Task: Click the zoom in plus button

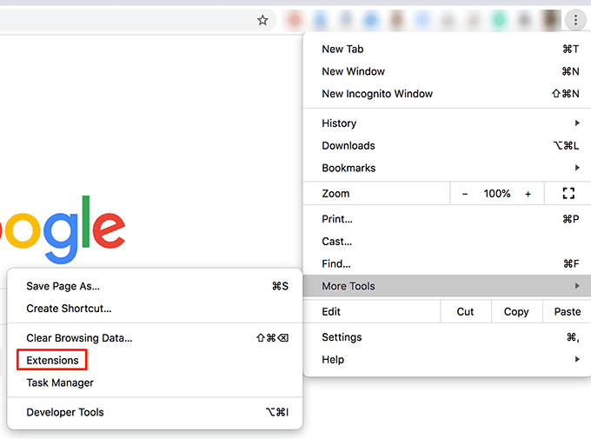Action: [528, 194]
